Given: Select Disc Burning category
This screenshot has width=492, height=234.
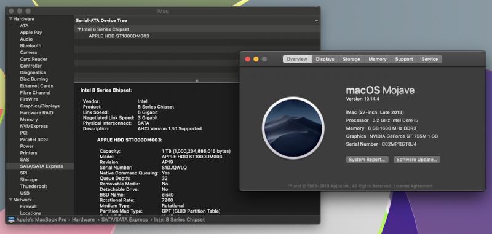Looking at the screenshot, I should [34, 79].
